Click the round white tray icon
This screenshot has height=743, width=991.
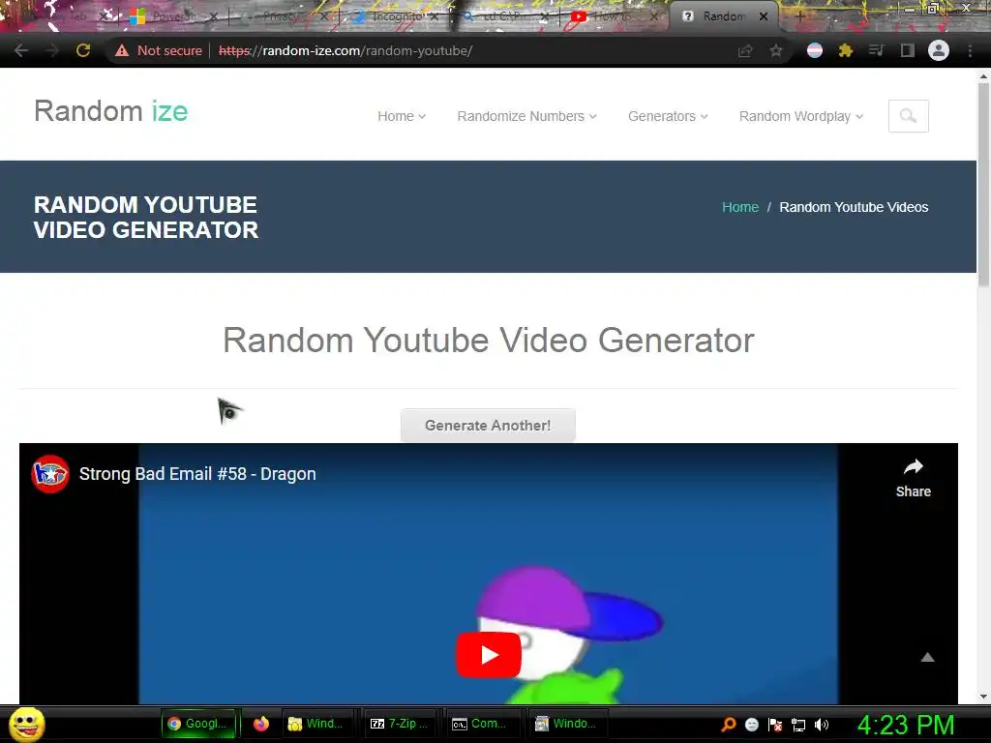751,724
